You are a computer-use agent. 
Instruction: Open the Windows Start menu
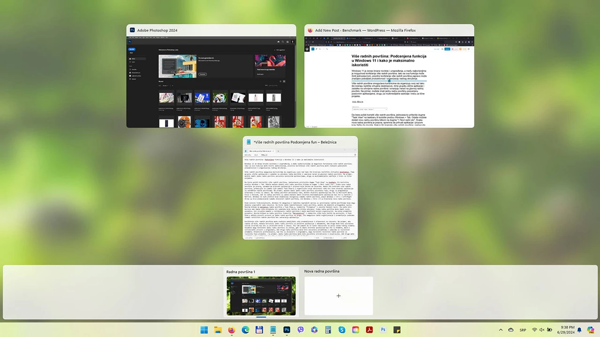point(204,330)
